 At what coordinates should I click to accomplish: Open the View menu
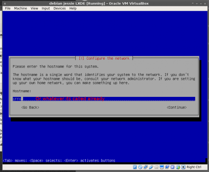(x=34, y=8)
